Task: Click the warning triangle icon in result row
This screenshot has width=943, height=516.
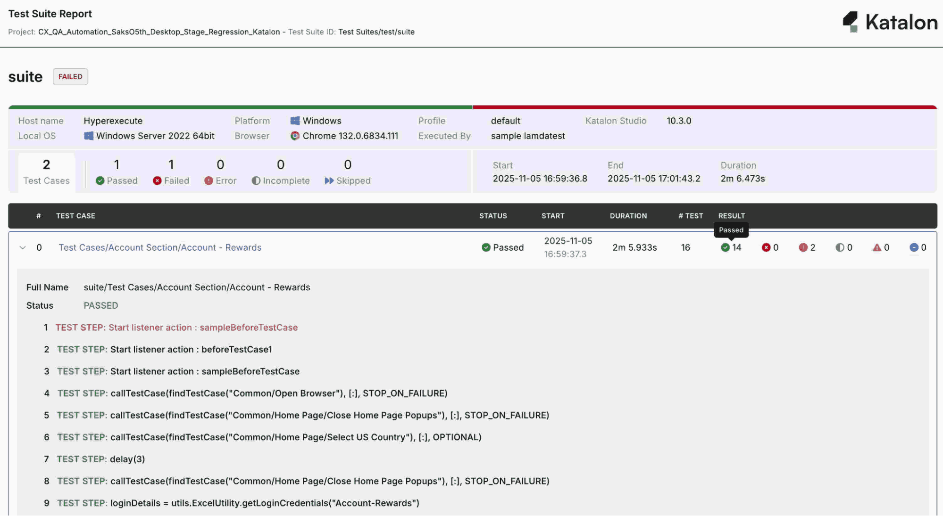Action: (877, 247)
